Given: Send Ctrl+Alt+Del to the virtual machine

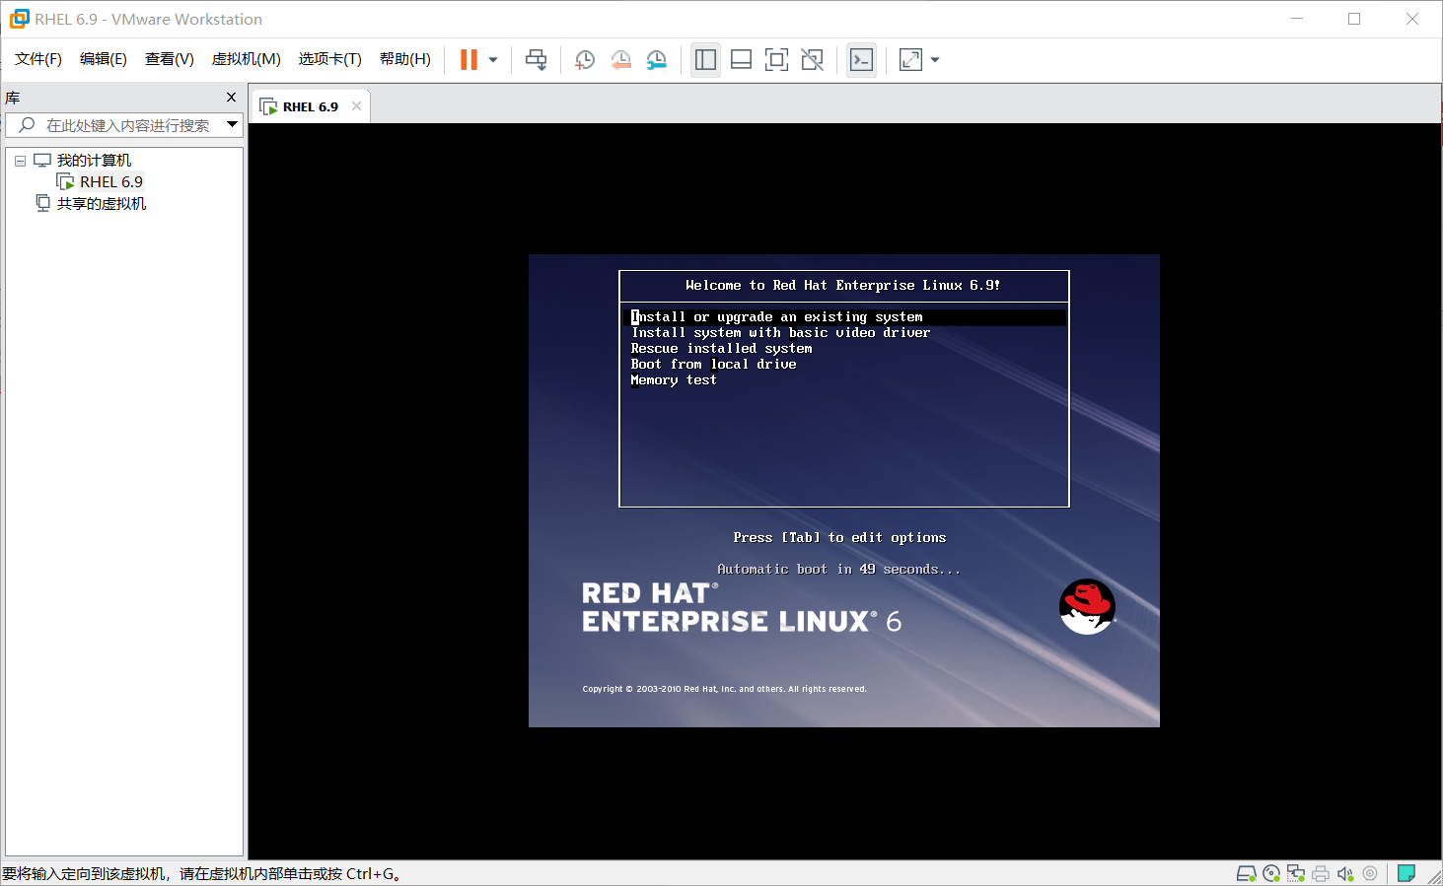Looking at the screenshot, I should coord(537,60).
